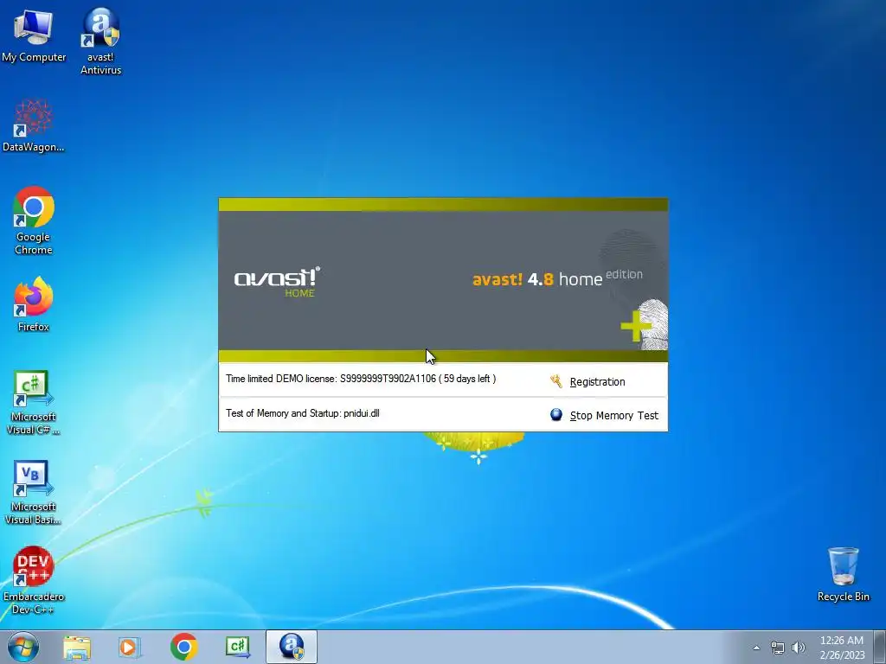Launch Windows Media Player from the taskbar
The image size is (886, 664).
[x=130, y=647]
